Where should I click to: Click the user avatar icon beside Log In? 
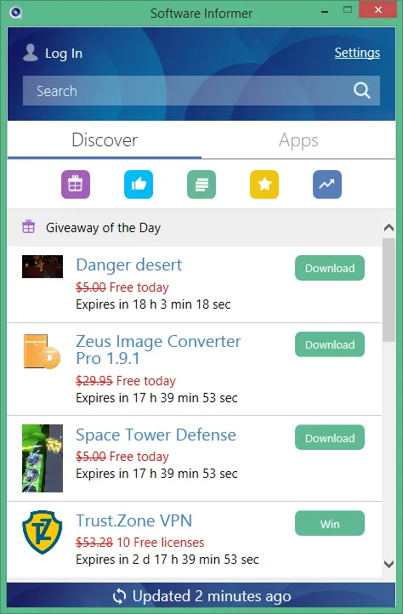(x=30, y=53)
